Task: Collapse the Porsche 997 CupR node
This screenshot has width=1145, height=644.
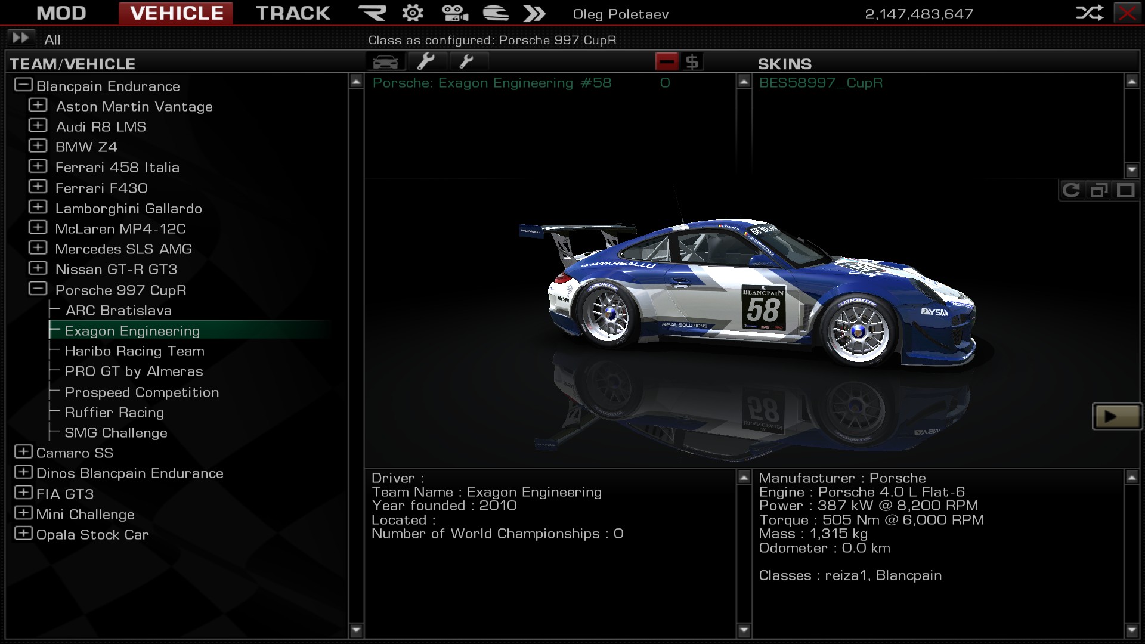Action: click(38, 289)
